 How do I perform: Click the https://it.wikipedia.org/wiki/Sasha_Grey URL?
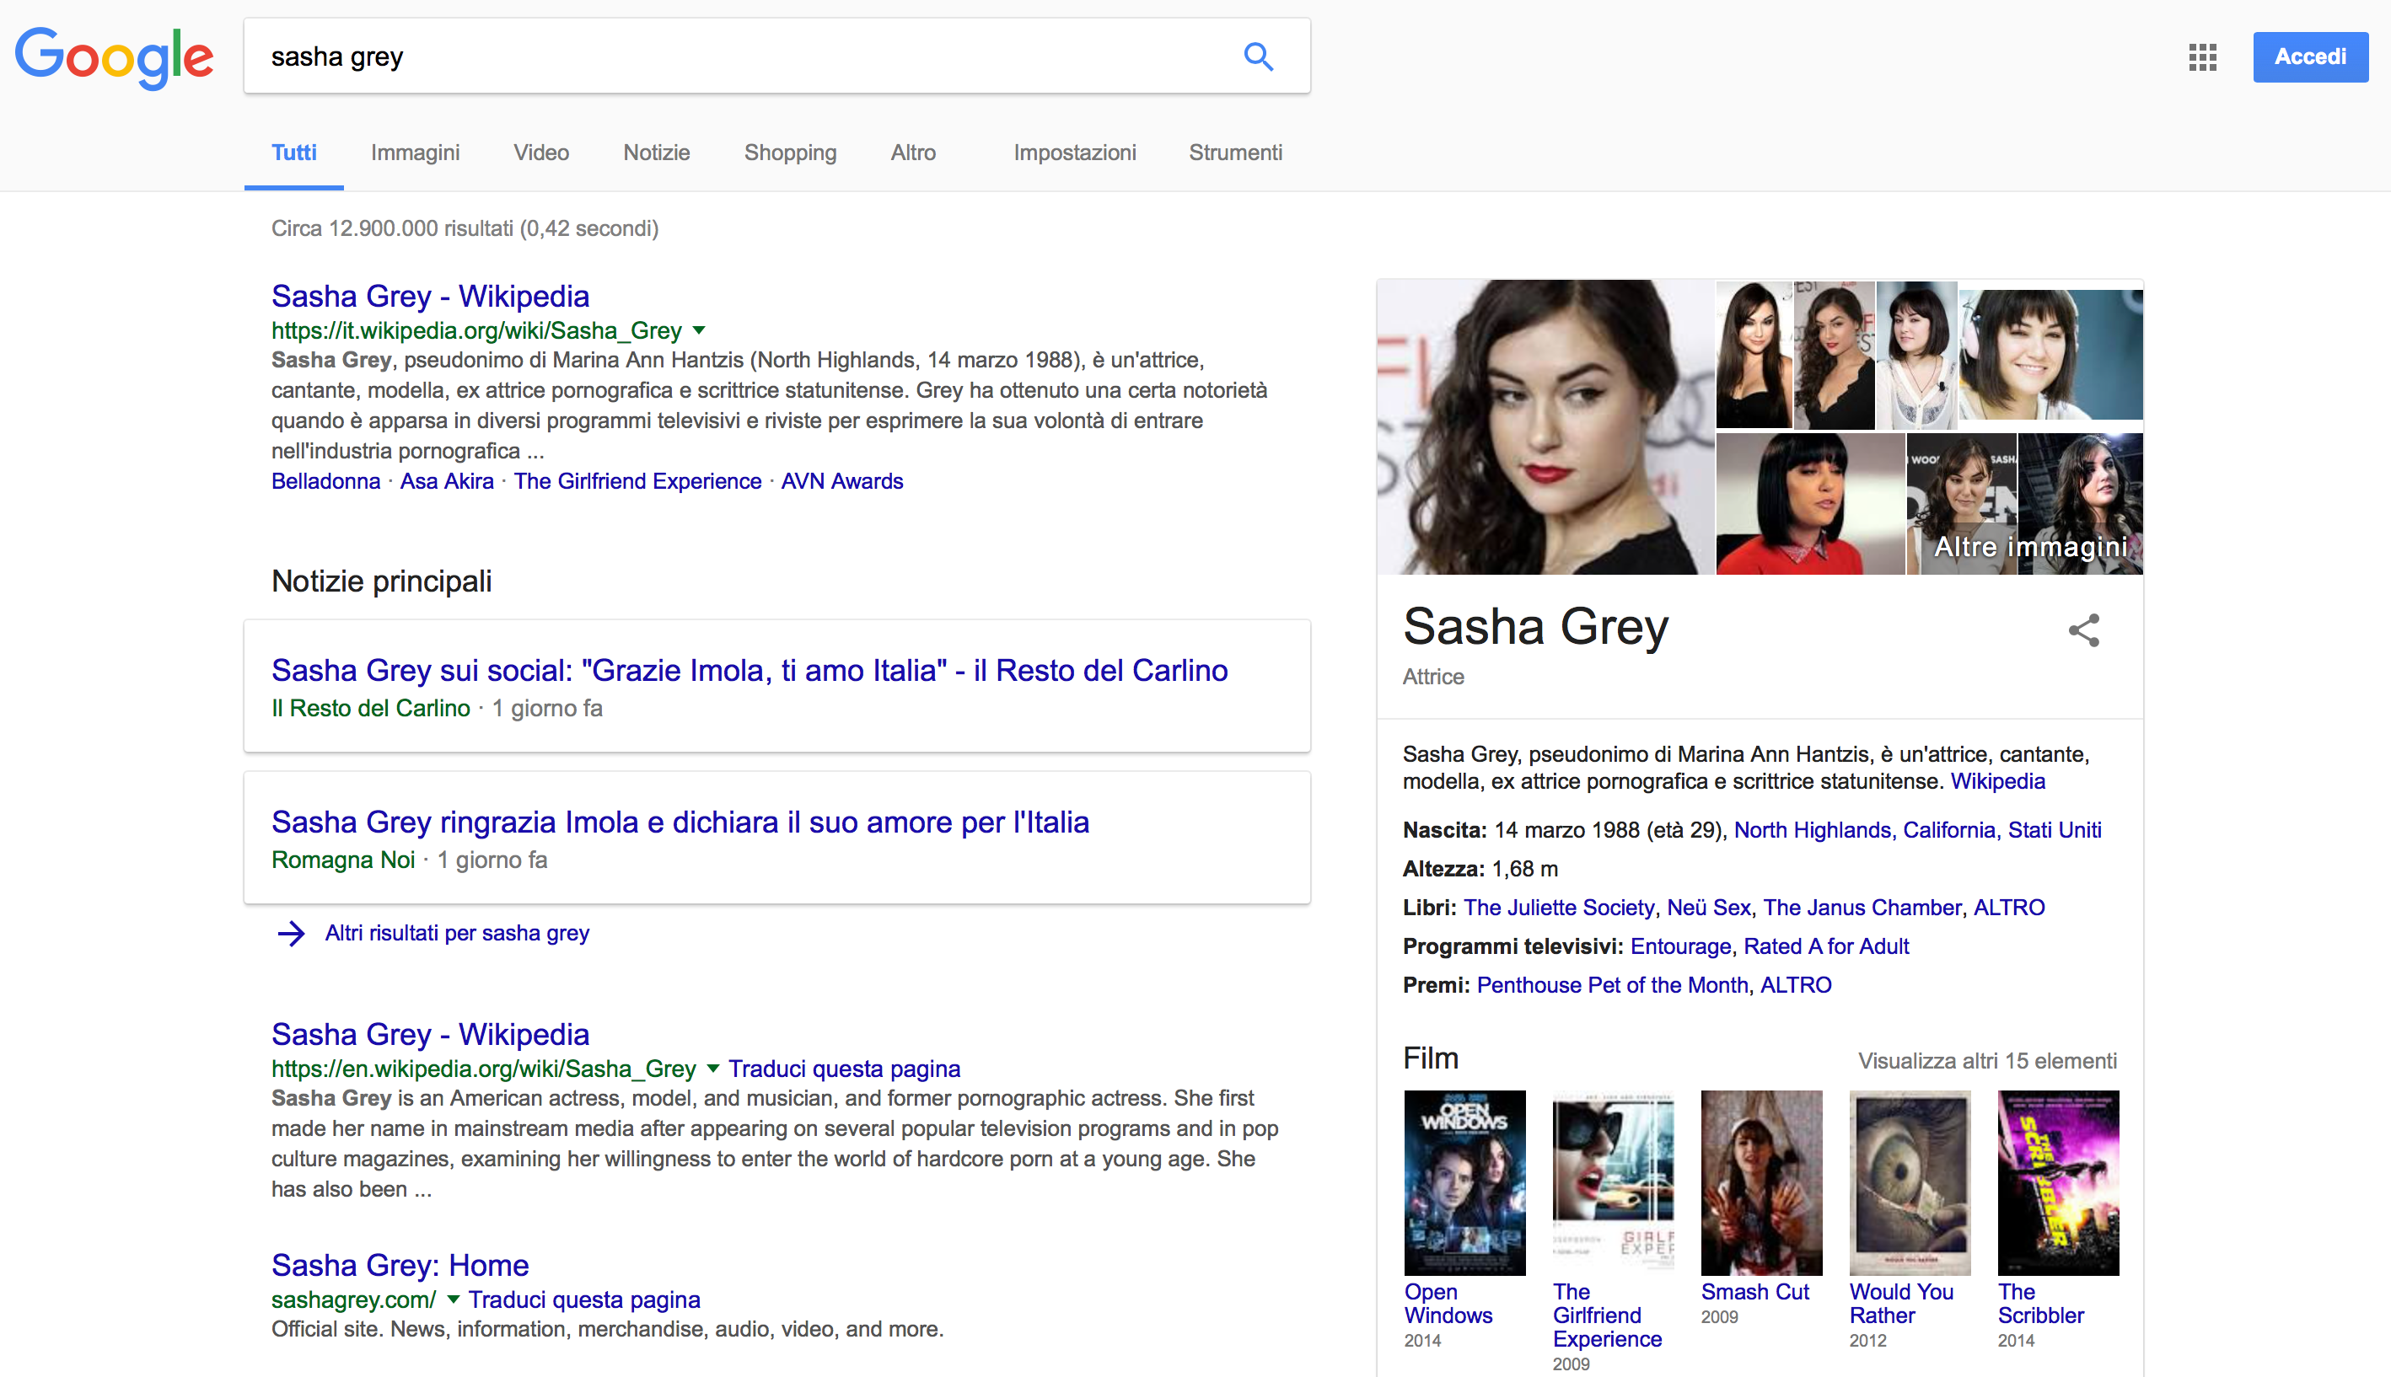[477, 331]
